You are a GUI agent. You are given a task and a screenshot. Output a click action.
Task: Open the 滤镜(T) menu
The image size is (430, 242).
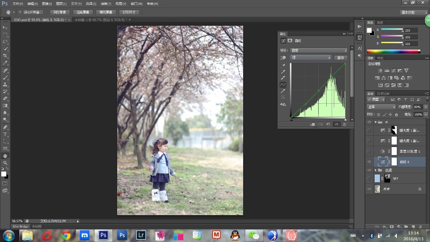(x=105, y=3)
